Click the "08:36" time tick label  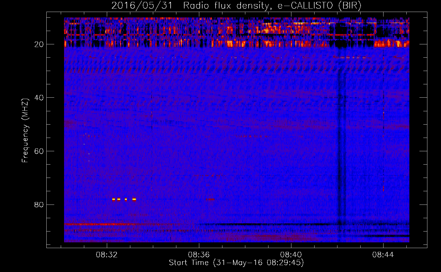[199, 255]
